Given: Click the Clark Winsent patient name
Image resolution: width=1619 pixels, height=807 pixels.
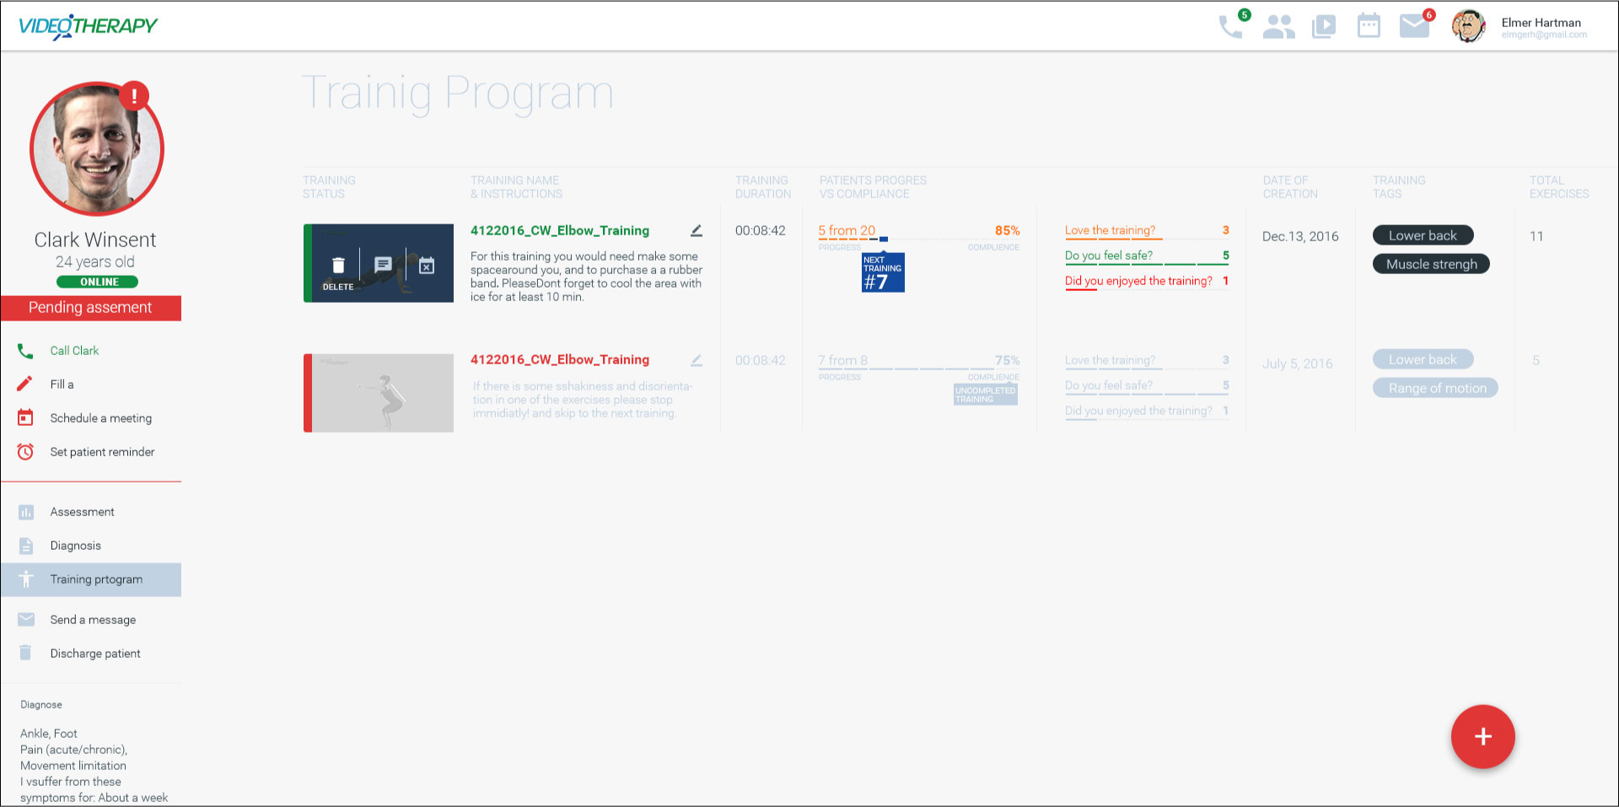Looking at the screenshot, I should tap(95, 239).
